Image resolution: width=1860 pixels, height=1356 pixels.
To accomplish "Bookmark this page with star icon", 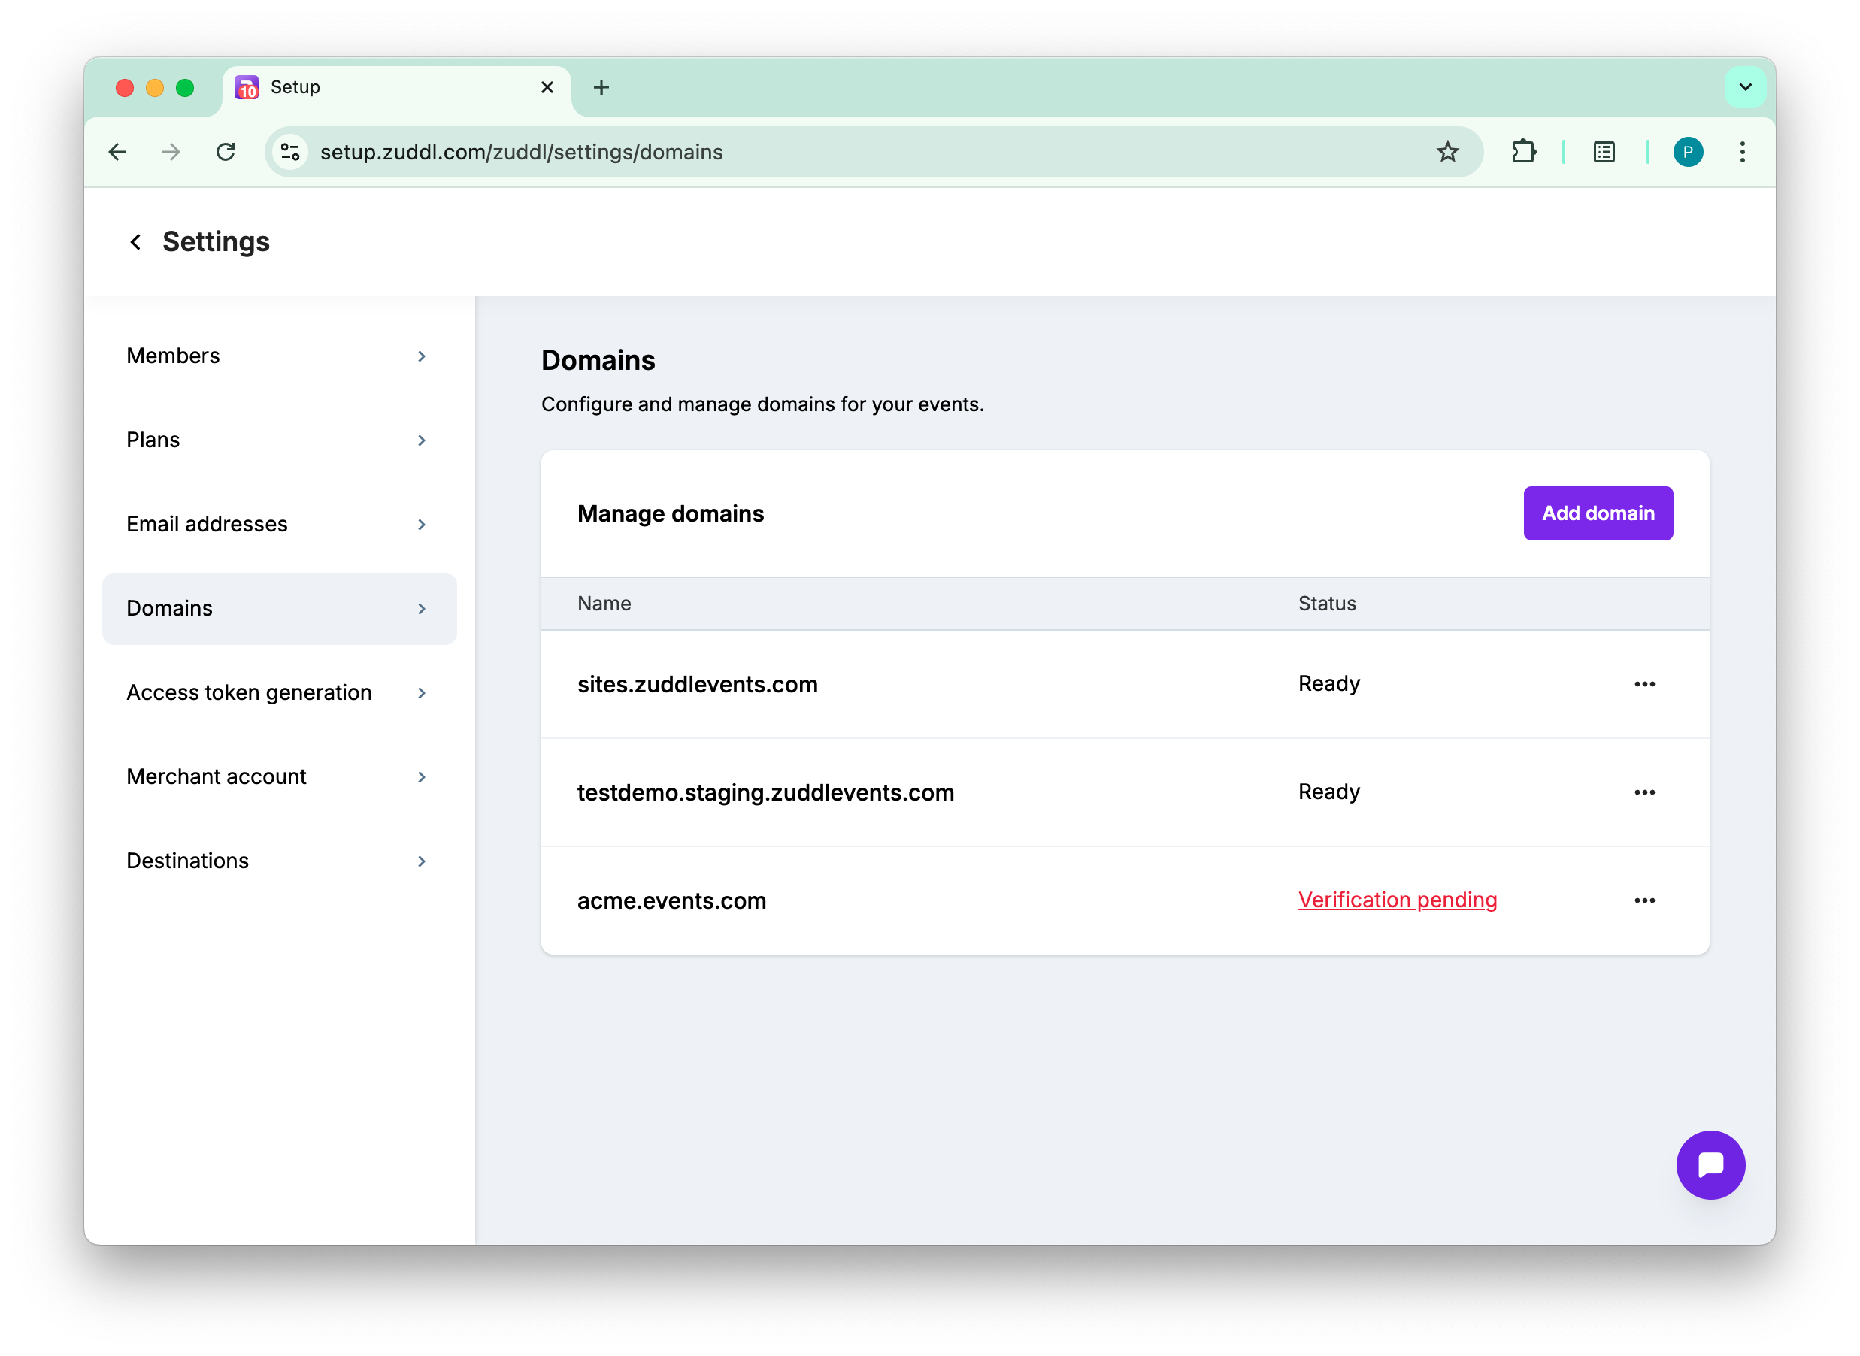I will tap(1447, 152).
